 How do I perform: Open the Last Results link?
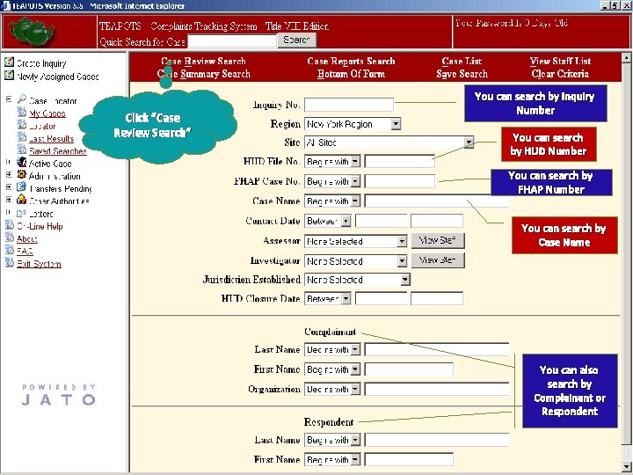click(51, 139)
